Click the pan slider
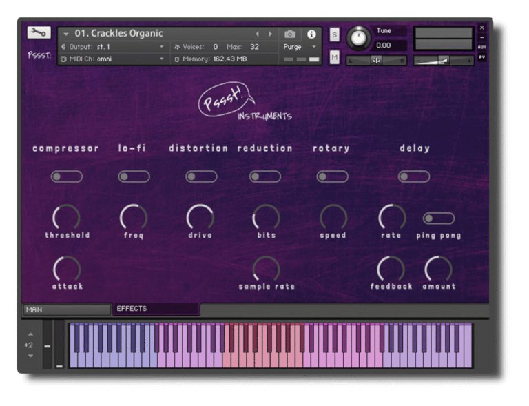 click(376, 61)
